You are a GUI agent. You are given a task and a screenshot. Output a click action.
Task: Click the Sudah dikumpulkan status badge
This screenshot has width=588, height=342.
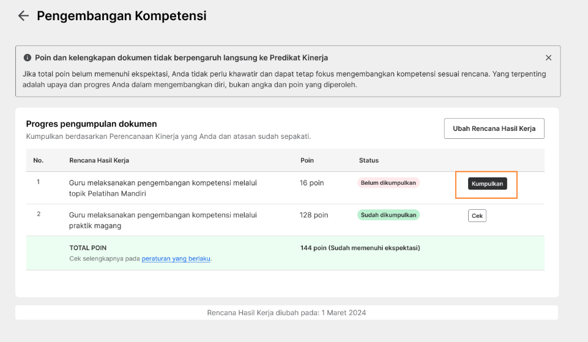pos(388,215)
